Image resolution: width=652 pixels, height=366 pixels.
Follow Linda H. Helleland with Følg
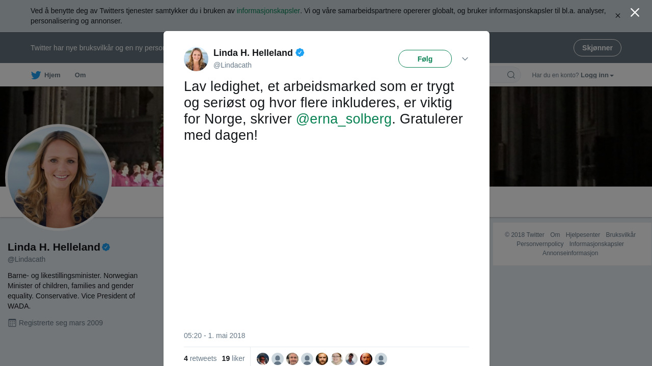[x=425, y=59]
